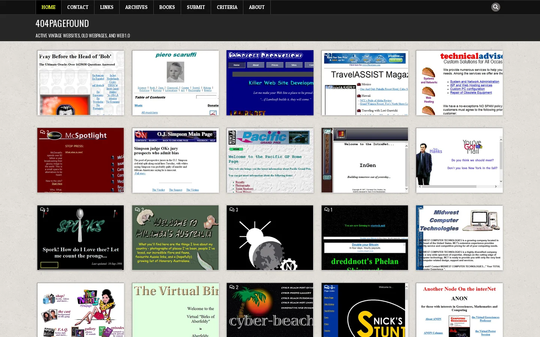Open the Spork thumbnail

tap(81, 238)
